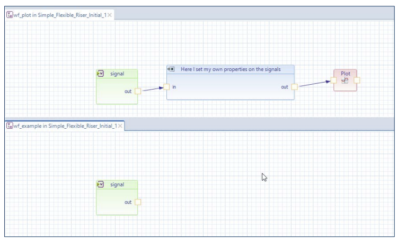The image size is (398, 240).
Task: Select the Plot node's right output port
Action: point(357,81)
